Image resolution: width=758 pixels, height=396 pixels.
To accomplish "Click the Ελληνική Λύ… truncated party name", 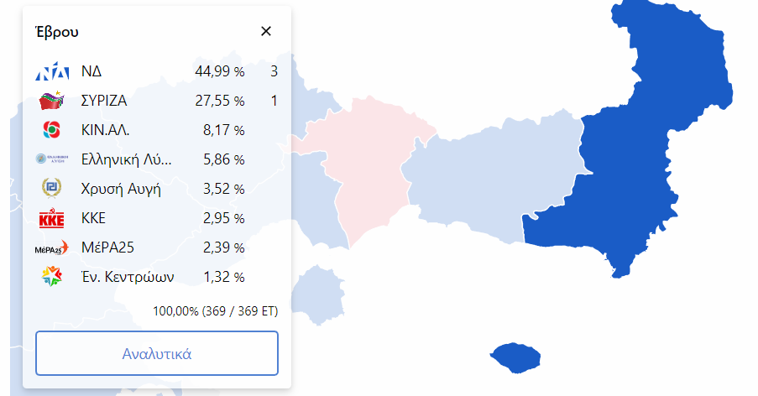I will point(126,159).
